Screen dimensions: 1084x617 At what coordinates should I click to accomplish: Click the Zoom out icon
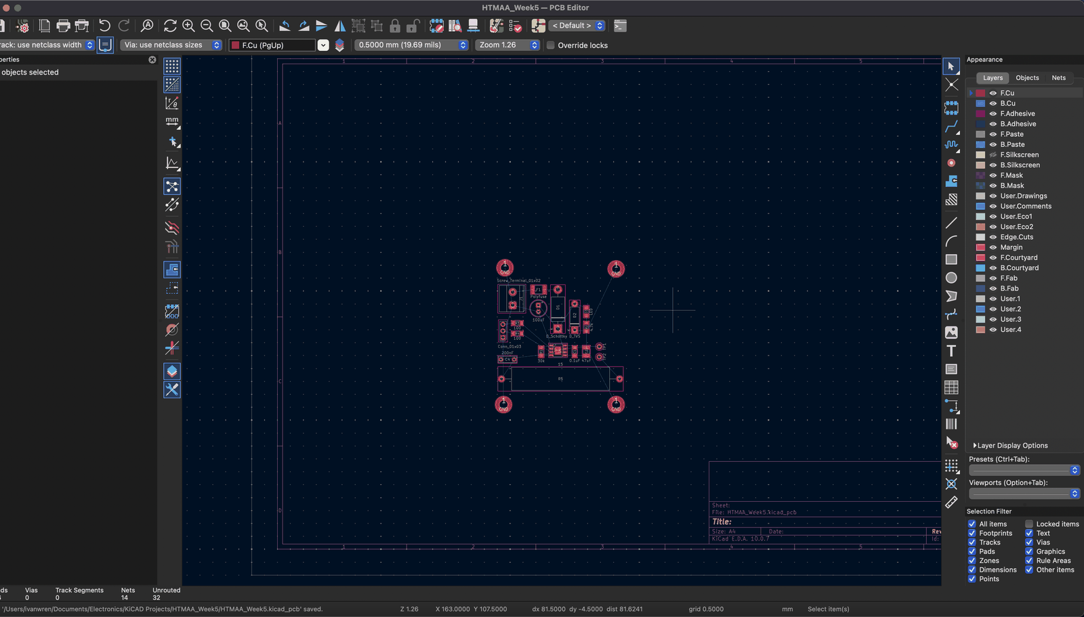pos(207,26)
